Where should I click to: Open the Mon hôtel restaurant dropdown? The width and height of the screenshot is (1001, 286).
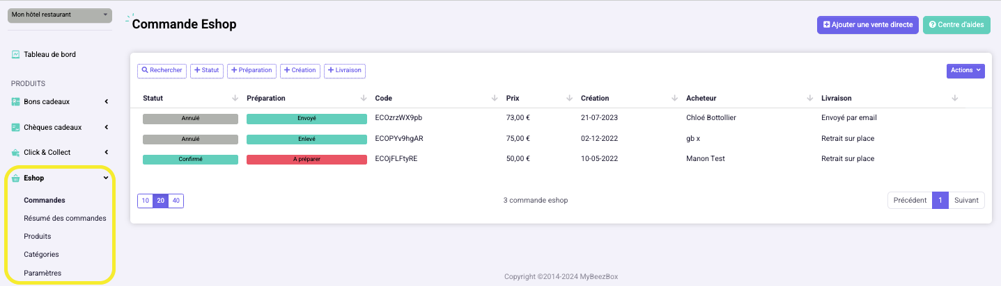59,15
